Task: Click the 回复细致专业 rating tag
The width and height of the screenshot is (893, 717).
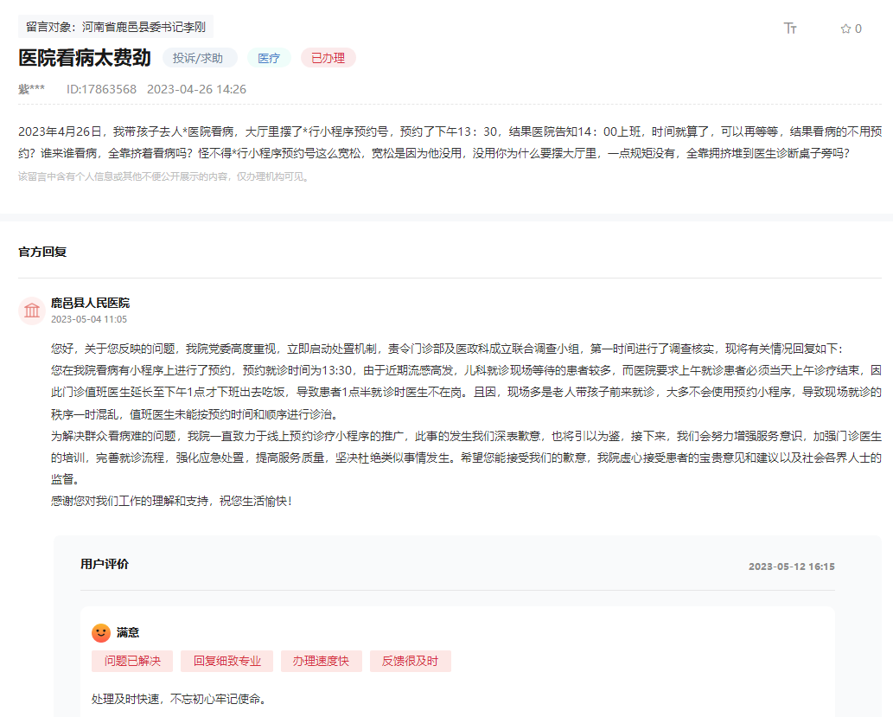Action: (226, 661)
